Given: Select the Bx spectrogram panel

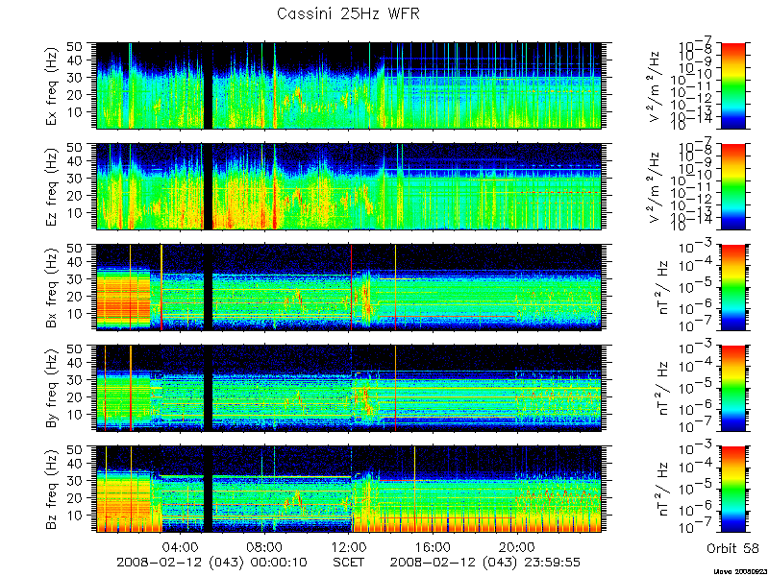Looking at the screenshot, I should tap(349, 287).
